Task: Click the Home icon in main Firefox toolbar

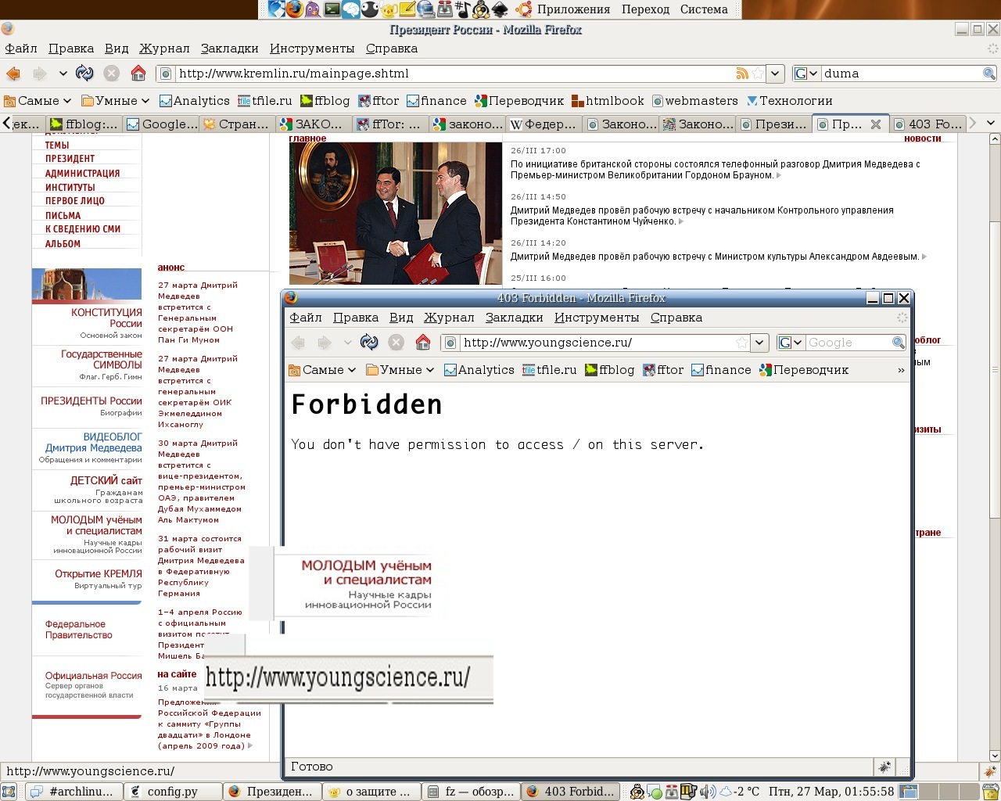Action: pos(138,74)
